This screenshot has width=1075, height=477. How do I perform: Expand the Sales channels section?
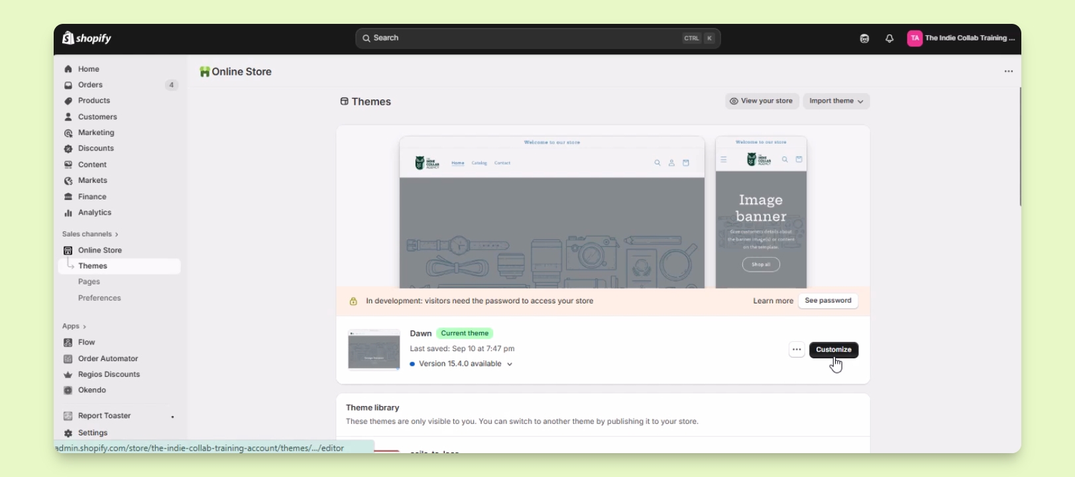pos(90,234)
